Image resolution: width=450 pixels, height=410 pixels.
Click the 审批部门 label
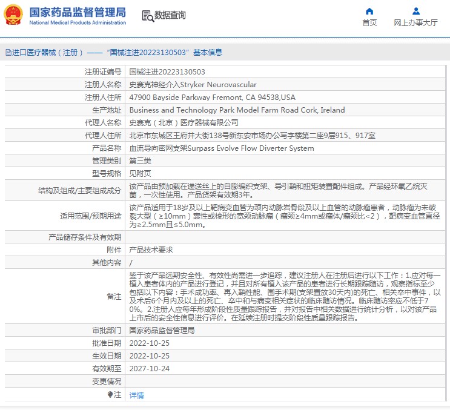pos(107,331)
